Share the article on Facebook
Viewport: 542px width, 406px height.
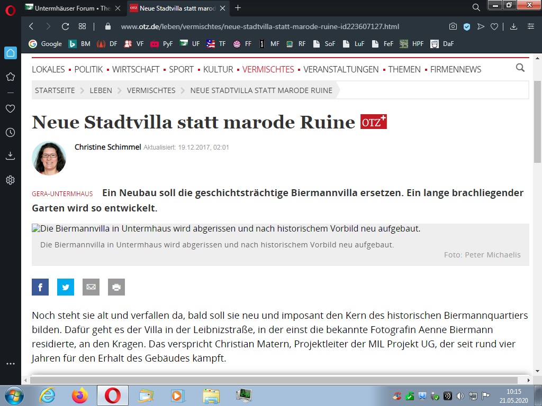pyautogui.click(x=40, y=287)
